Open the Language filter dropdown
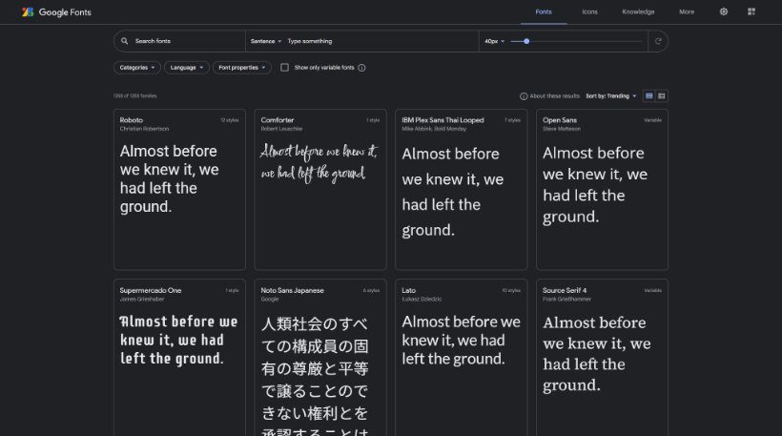 (187, 68)
